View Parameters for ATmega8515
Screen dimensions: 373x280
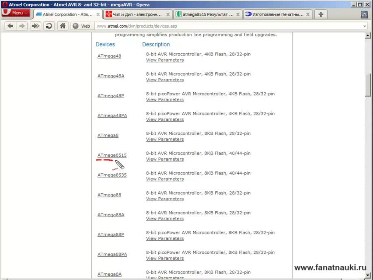165,159
